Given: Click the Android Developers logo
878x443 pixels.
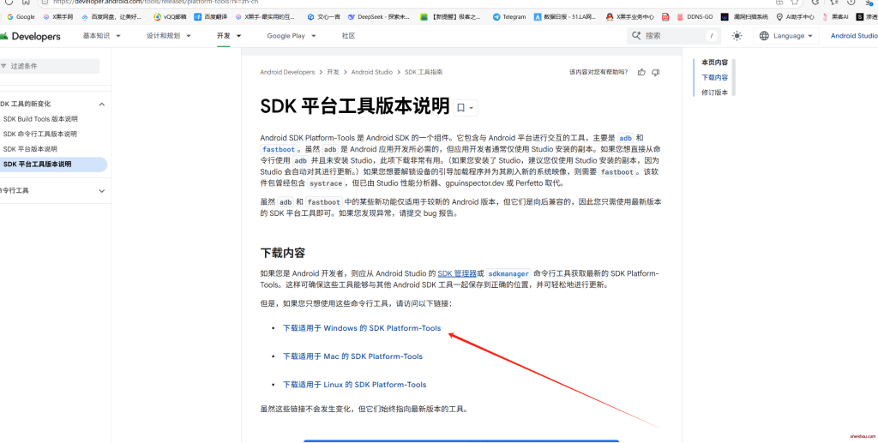Looking at the screenshot, I should click(x=31, y=36).
